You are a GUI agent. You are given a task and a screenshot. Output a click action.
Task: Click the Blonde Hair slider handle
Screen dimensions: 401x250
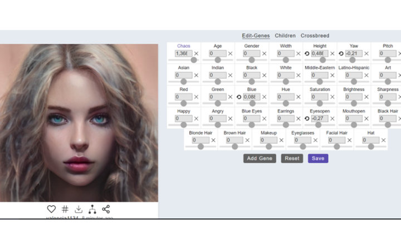tap(200, 147)
